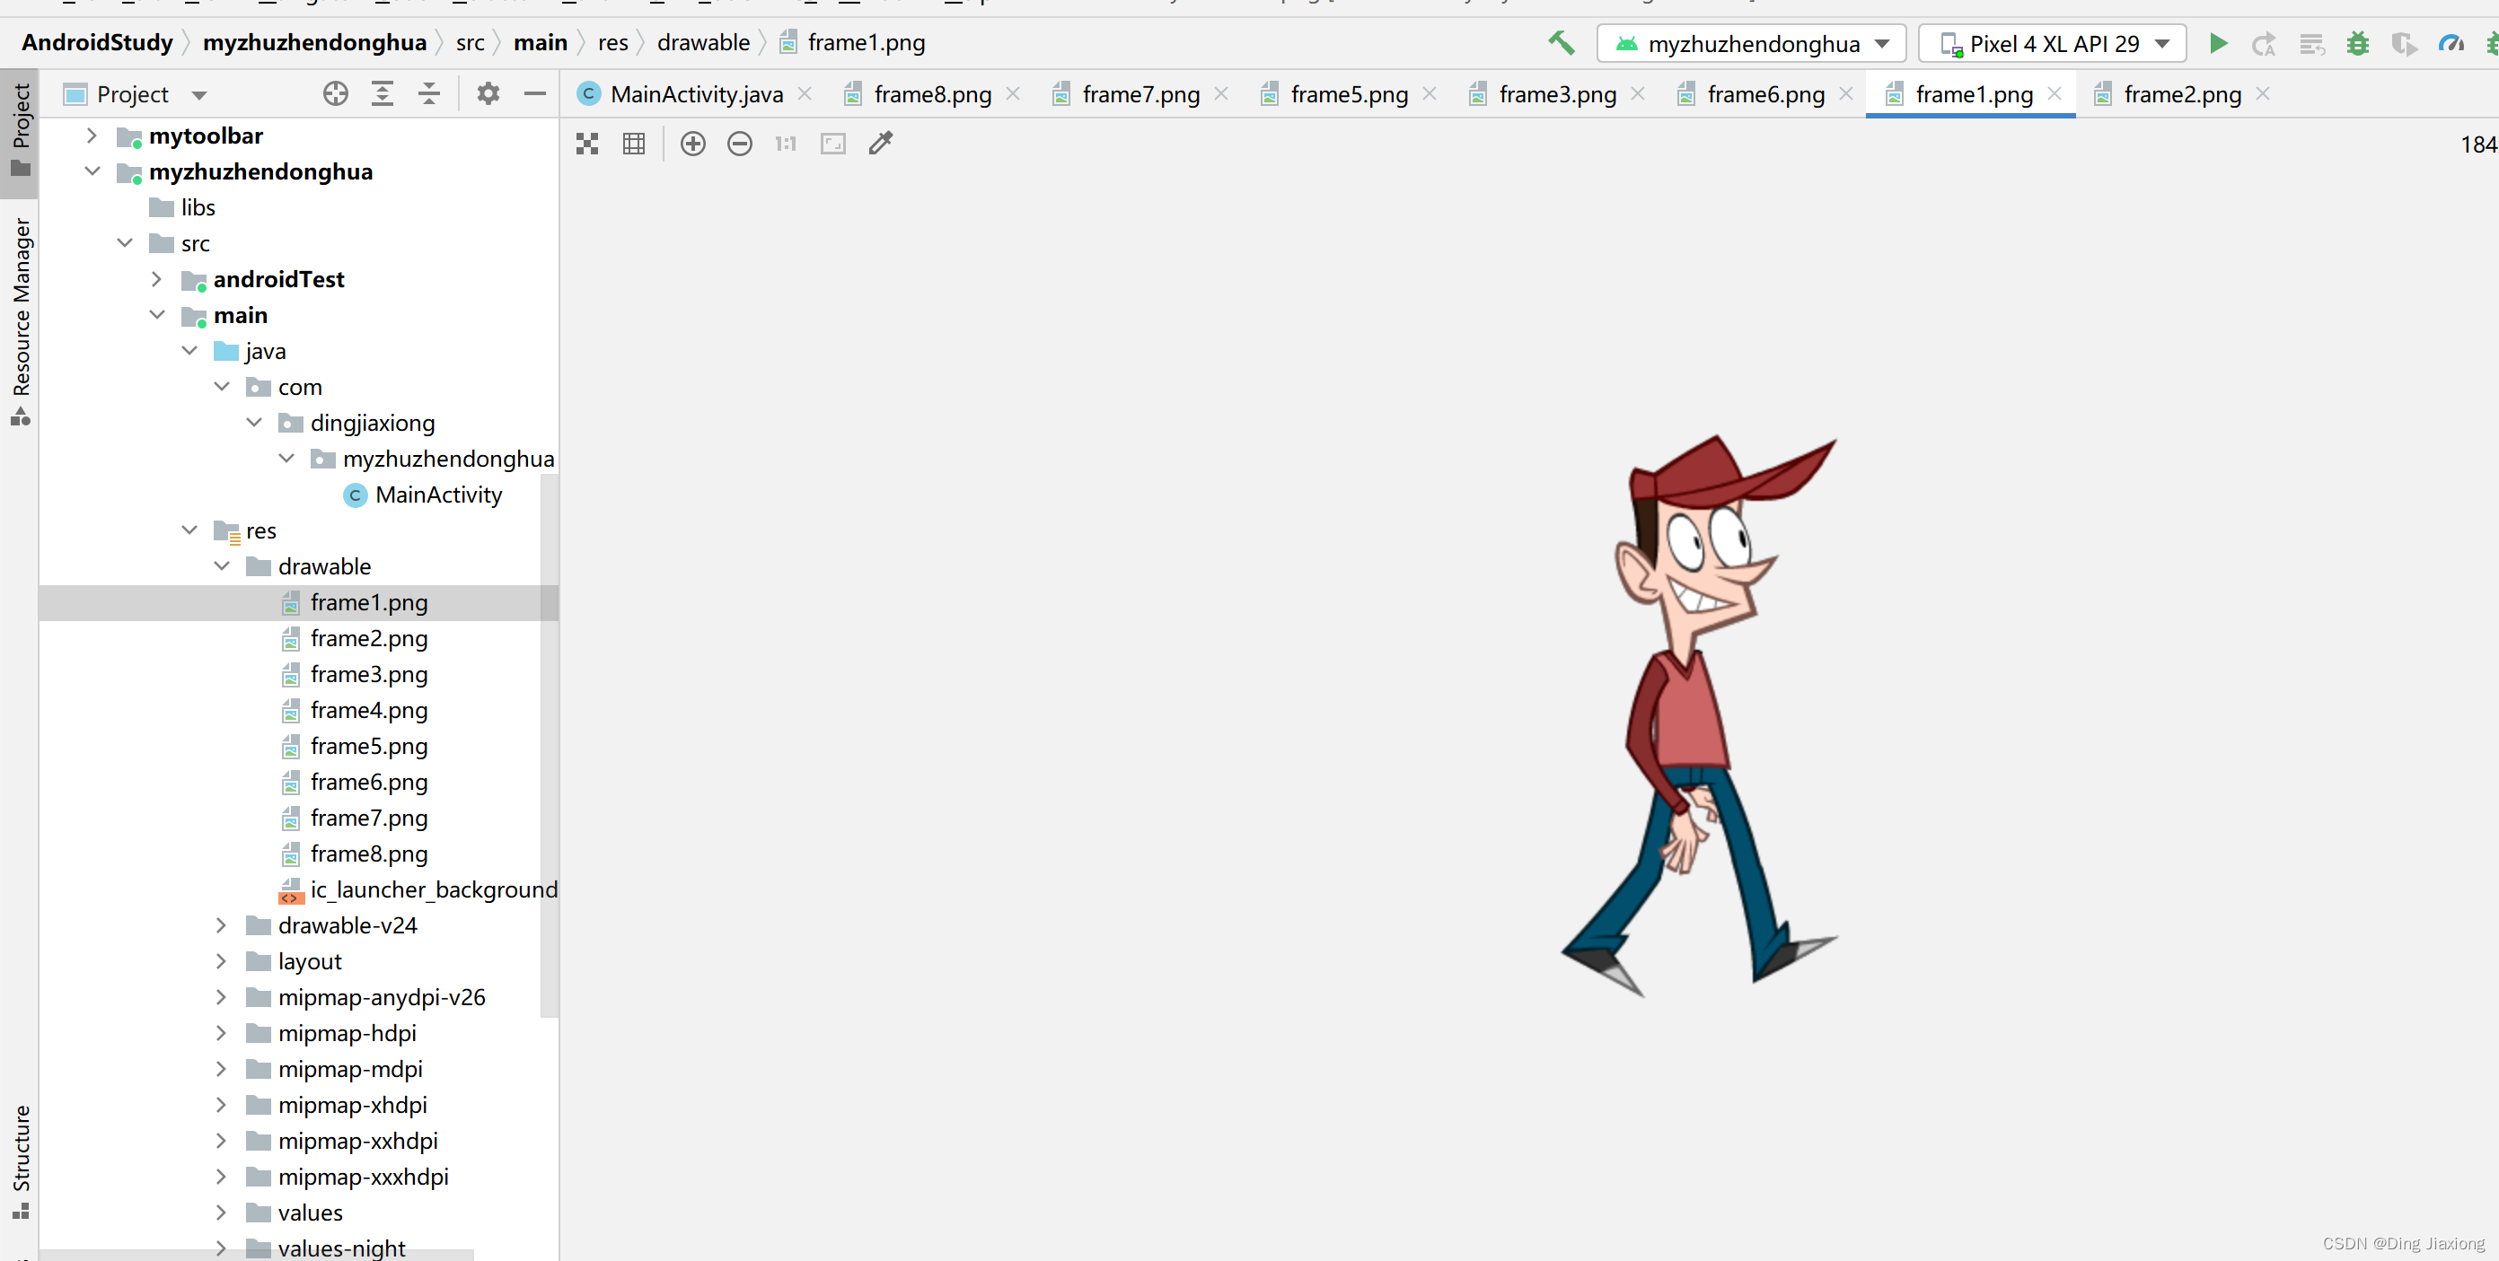Expand the androidTest folder
Image resolution: width=2499 pixels, height=1261 pixels.
coord(157,279)
